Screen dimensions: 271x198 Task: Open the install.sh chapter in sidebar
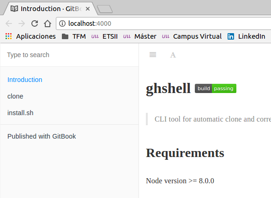(20, 113)
